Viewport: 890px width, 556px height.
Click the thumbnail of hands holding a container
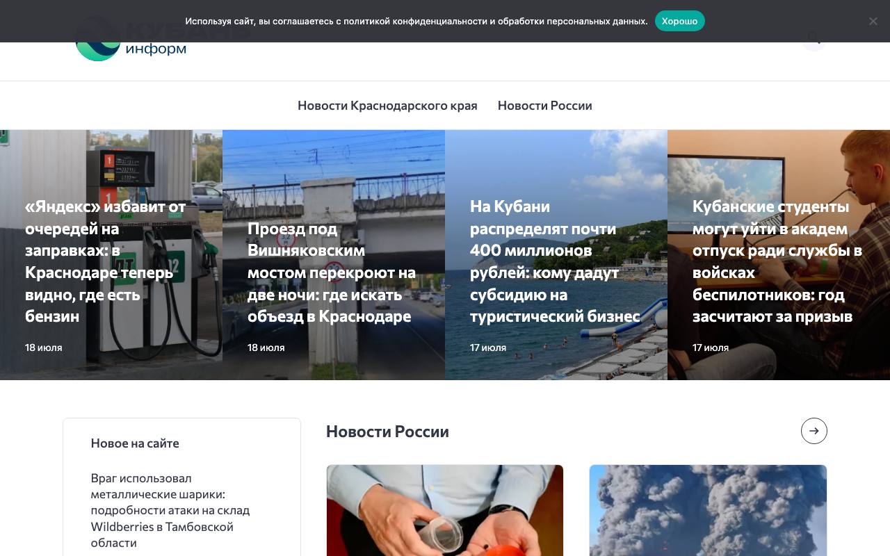[445, 510]
